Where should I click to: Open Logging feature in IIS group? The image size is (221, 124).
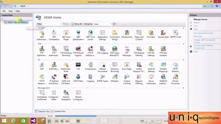pyautogui.click(x=90, y=78)
